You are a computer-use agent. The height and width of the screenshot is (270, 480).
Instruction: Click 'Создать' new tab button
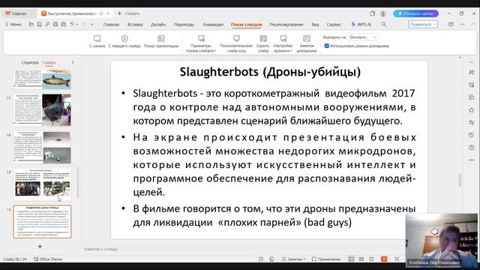pos(128,13)
